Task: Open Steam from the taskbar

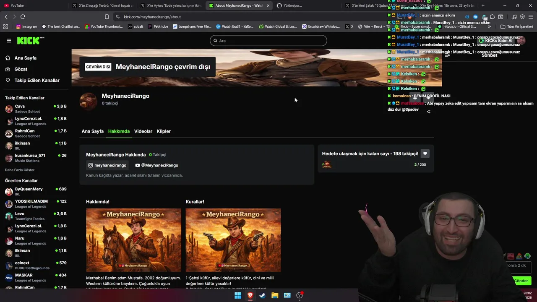Action: tap(262, 295)
